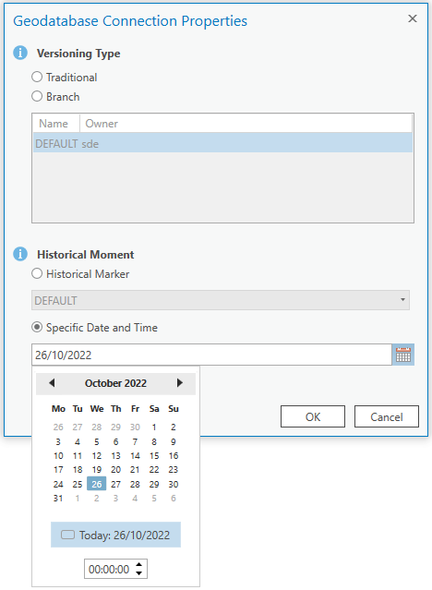
Task: Decrease time with spinner down arrow
Action: [138, 573]
